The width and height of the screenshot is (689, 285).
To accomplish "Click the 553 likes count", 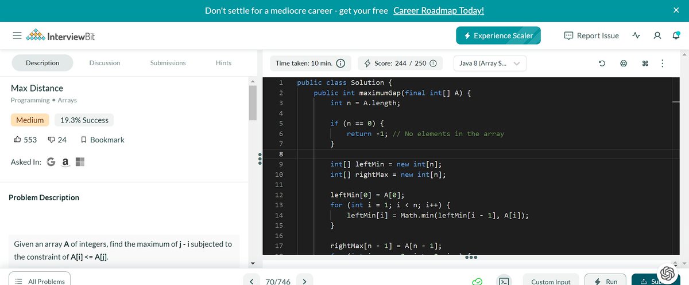I will (x=30, y=140).
